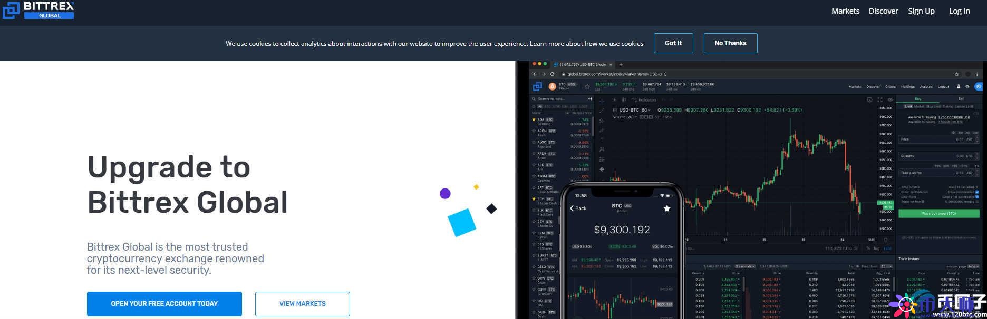Click the Price input field
987x319 pixels.
[x=939, y=139]
